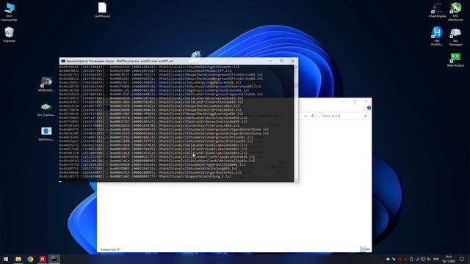Screen dimensions: 470x264
Task: Open the Arc_Explorer desktop shortcut
Action: [x=46, y=109]
